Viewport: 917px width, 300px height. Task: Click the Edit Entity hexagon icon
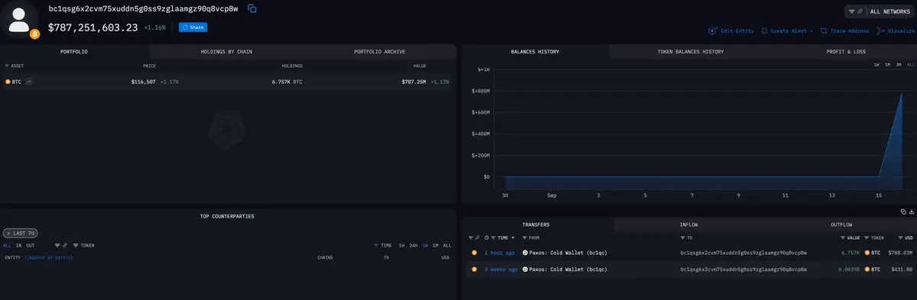click(x=713, y=31)
